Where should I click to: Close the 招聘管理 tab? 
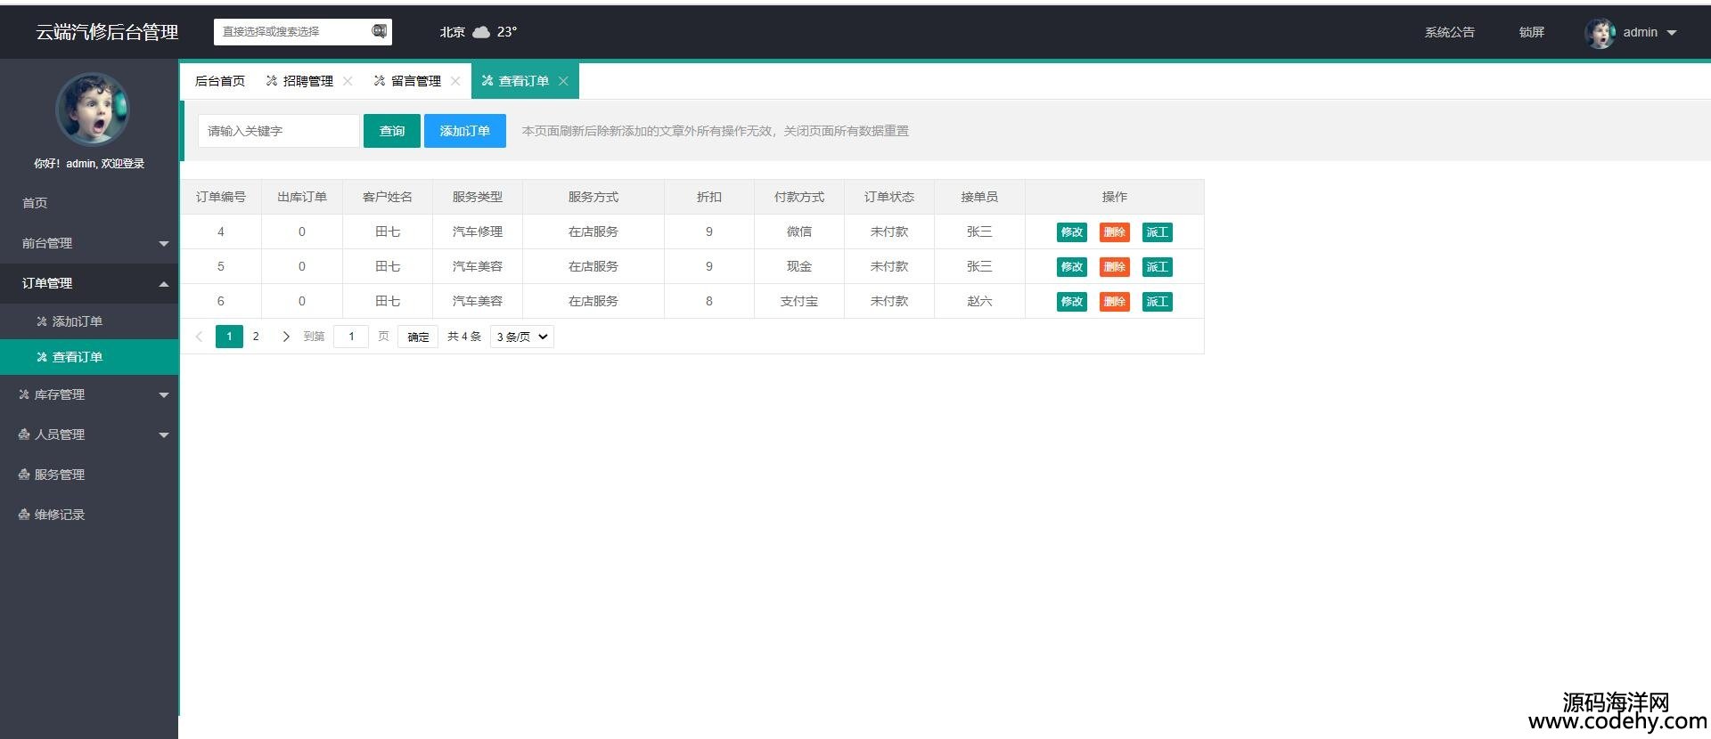click(348, 81)
